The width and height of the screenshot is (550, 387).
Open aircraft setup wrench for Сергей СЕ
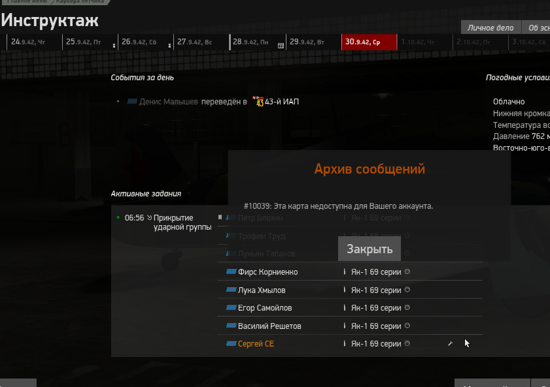tap(450, 344)
